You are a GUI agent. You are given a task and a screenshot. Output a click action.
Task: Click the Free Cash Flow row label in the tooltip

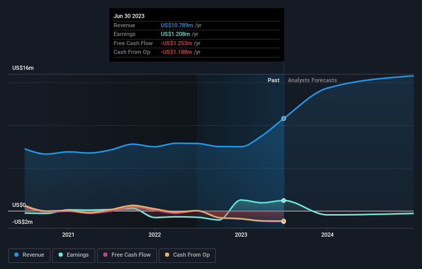133,43
